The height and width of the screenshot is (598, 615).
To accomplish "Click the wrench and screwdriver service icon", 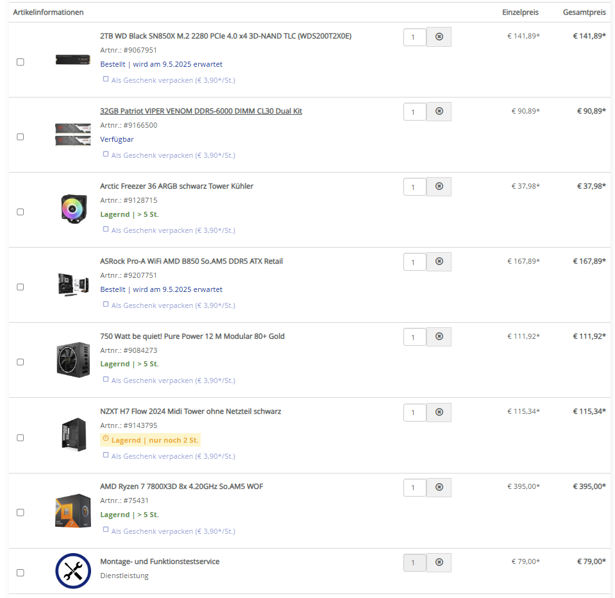I will pos(73,571).
